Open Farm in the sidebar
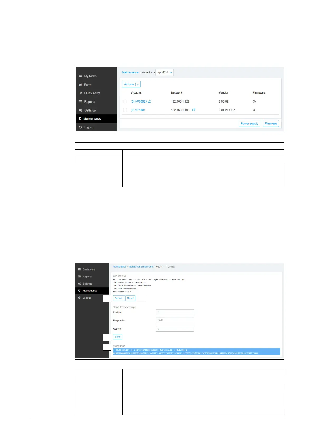 tap(88, 85)
